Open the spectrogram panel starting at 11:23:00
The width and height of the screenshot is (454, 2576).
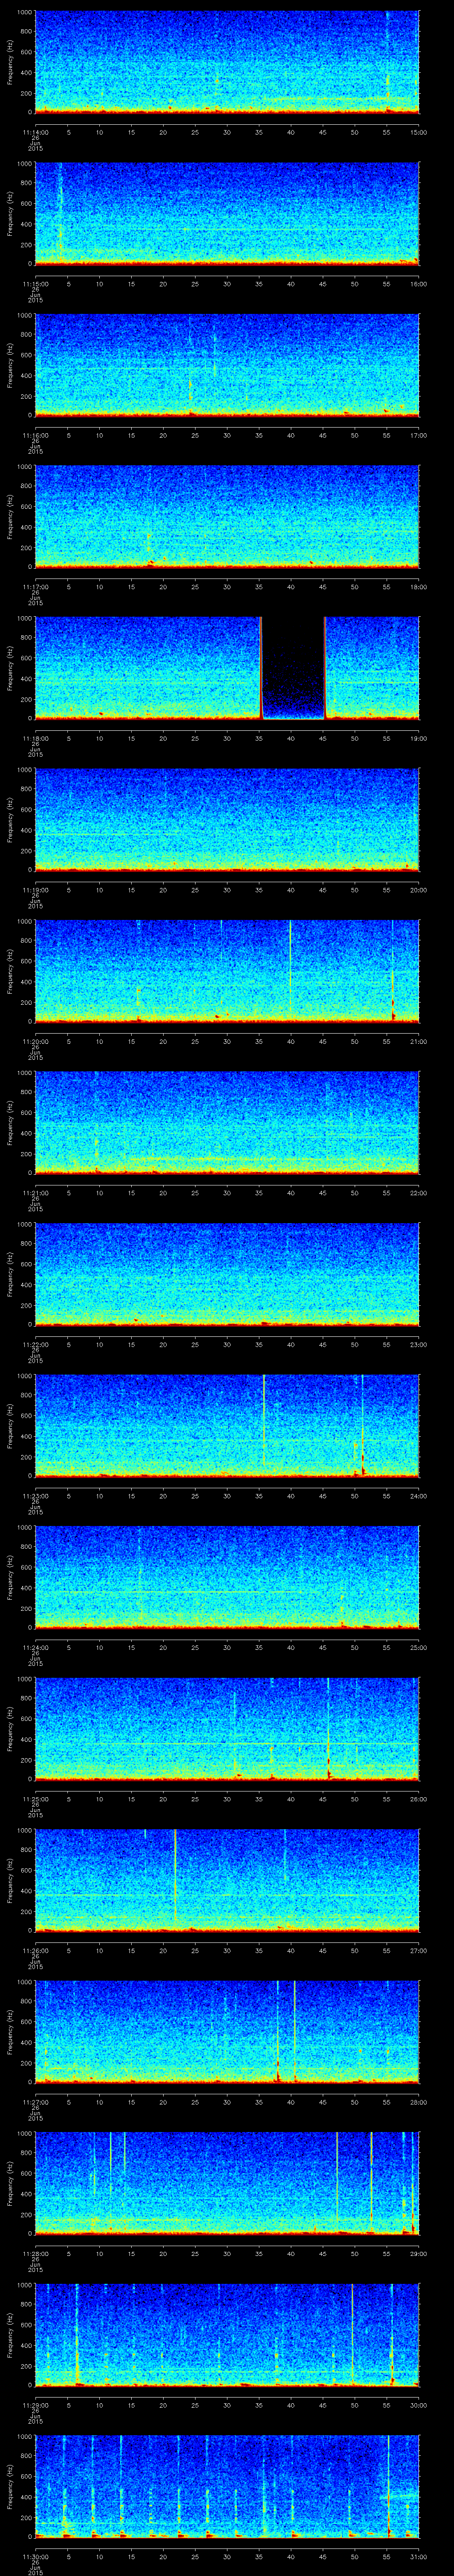(x=227, y=1425)
